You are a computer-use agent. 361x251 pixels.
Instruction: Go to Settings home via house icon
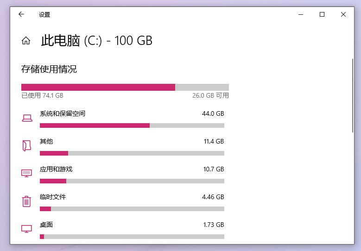click(x=26, y=41)
